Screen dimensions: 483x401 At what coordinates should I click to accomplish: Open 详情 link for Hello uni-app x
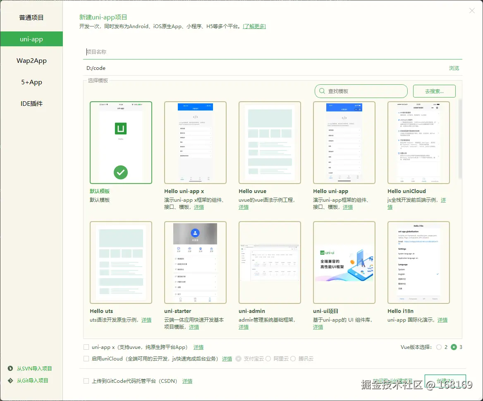[199, 207]
